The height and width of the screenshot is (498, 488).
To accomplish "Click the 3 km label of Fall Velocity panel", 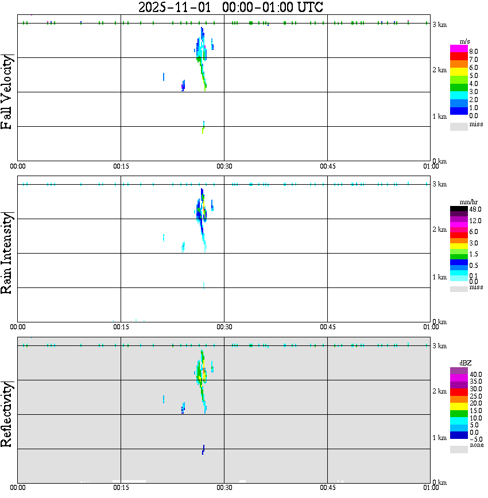I will (x=439, y=25).
